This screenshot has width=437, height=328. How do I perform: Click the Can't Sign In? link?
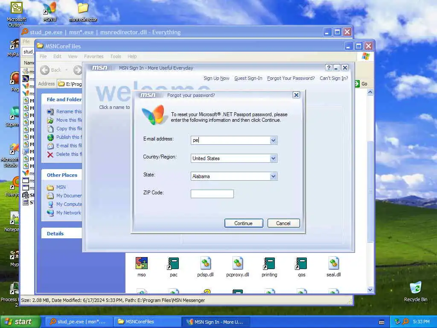[334, 79]
